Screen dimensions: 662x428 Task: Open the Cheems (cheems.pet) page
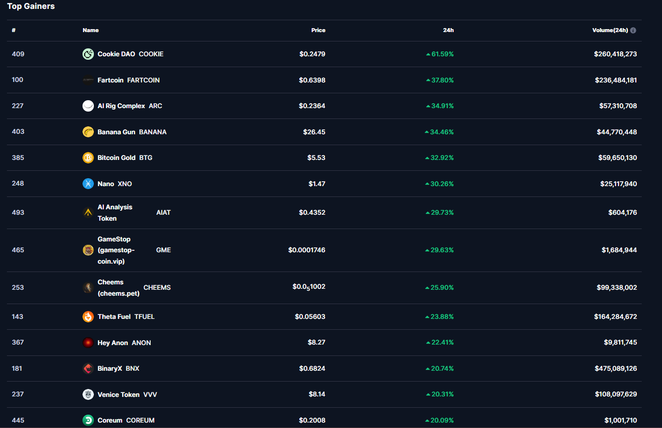point(119,288)
